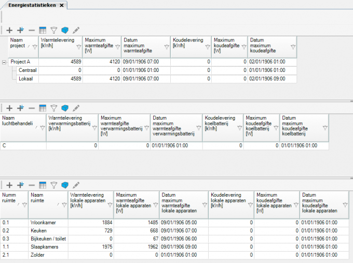Click the pencil edit icon above the luchtbehandeling table
Screen dimensions: 353x263
pyautogui.click(x=76, y=108)
